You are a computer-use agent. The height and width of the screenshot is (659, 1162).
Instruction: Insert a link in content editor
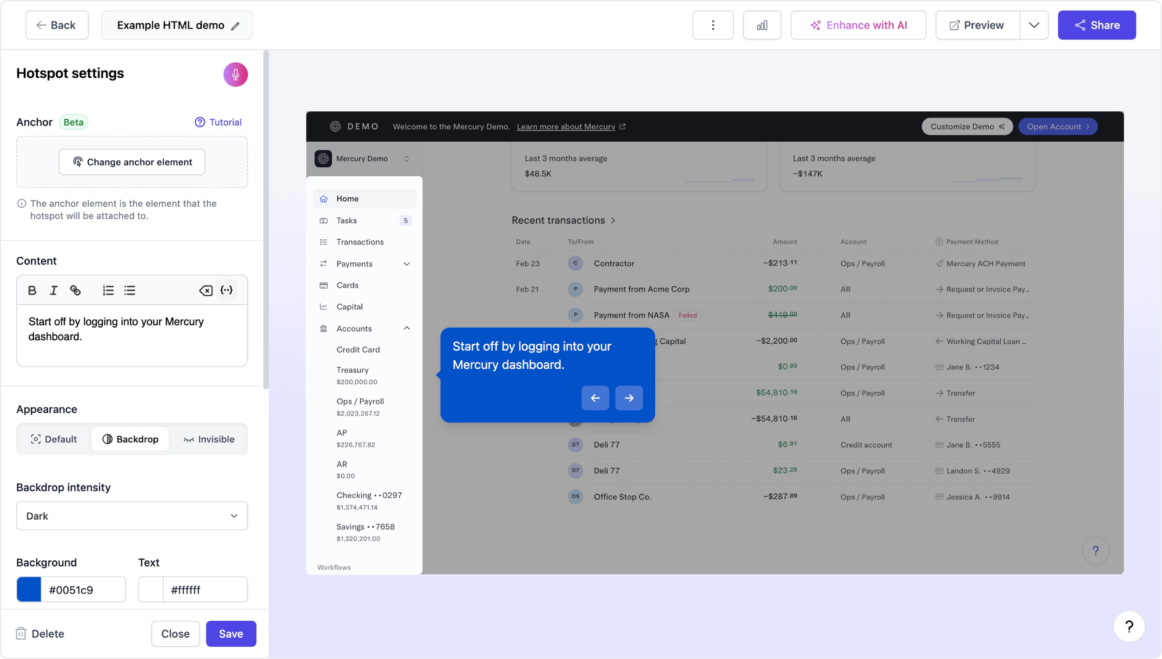tap(76, 290)
